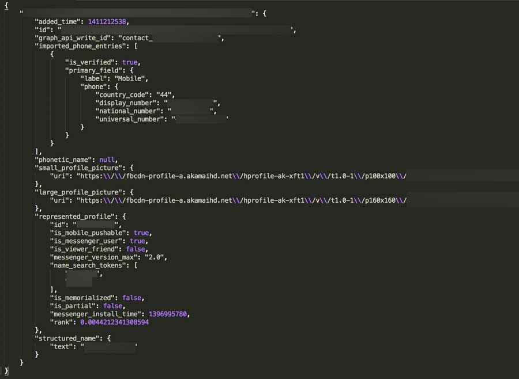This screenshot has height=379, width=519.
Task: Click the phonetic_name null value
Action: (107, 160)
